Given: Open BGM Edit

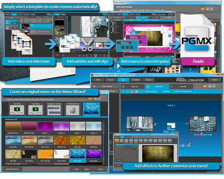Looking at the screenshot, I should pyautogui.click(x=166, y=91).
